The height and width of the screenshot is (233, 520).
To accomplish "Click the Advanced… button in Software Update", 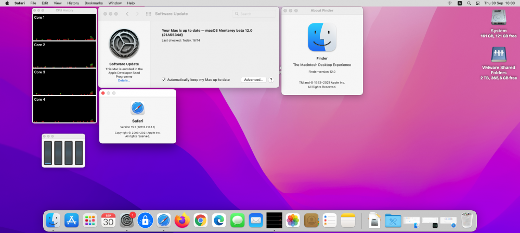I will point(253,80).
